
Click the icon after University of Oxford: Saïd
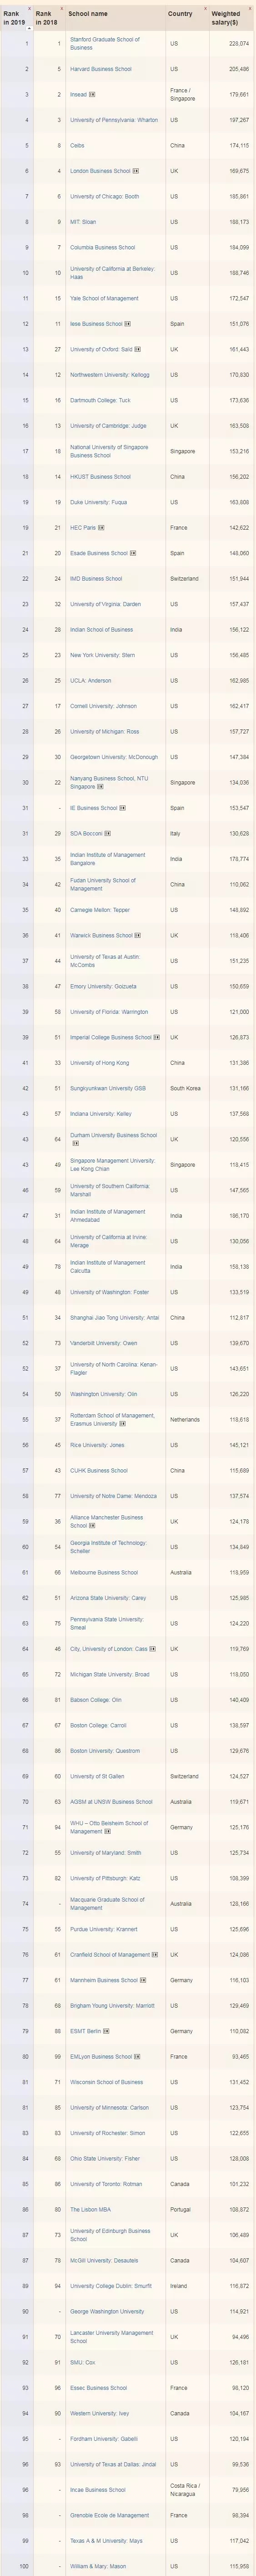137,350
